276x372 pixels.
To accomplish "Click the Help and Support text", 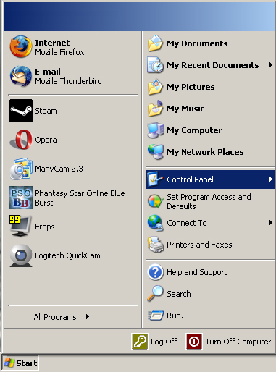I will pyautogui.click(x=197, y=272).
